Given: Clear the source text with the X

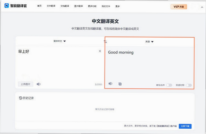Looking at the screenshot, I should pos(100,51).
